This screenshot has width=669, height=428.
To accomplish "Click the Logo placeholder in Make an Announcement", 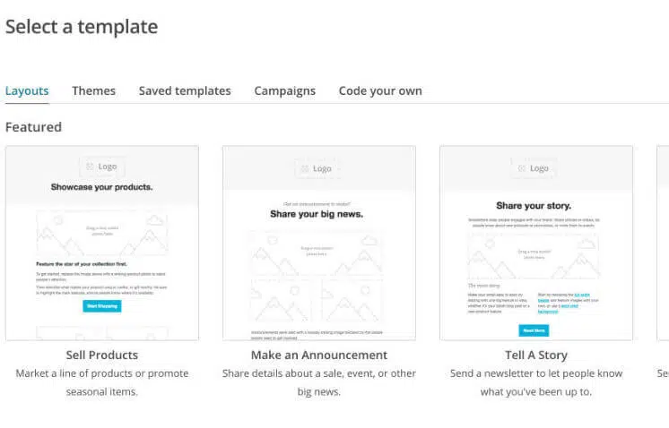I will coord(319,168).
